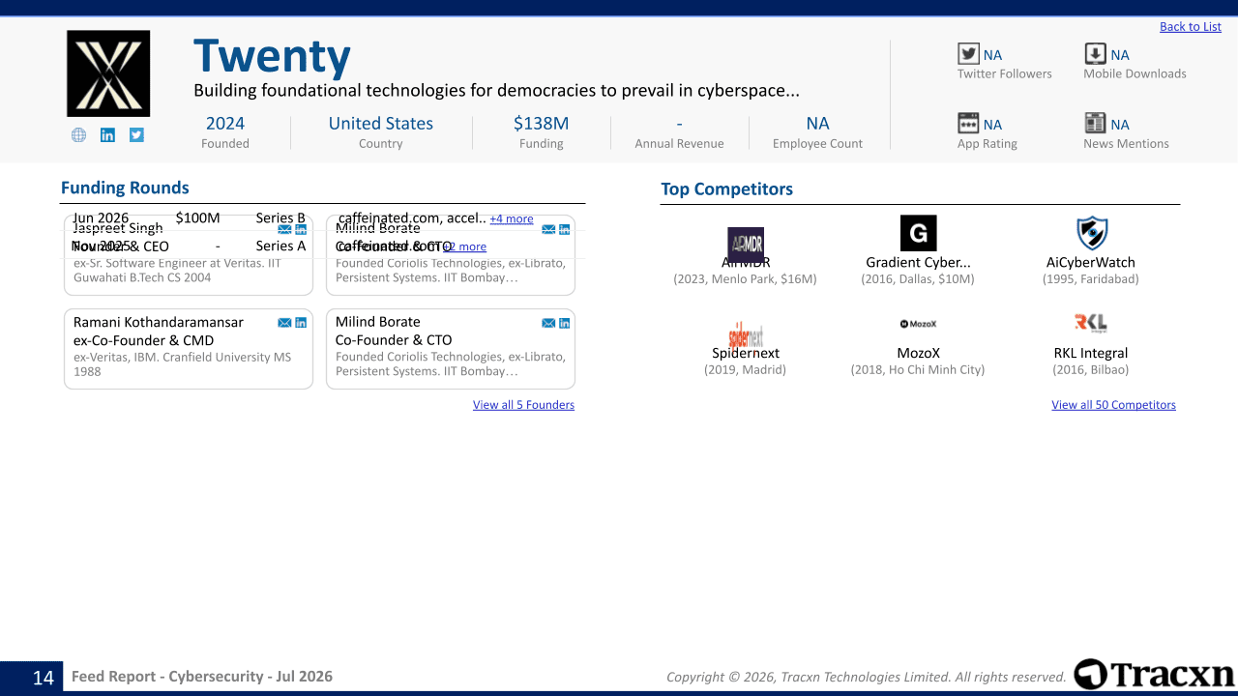Click the Spidernext logo

(x=746, y=334)
